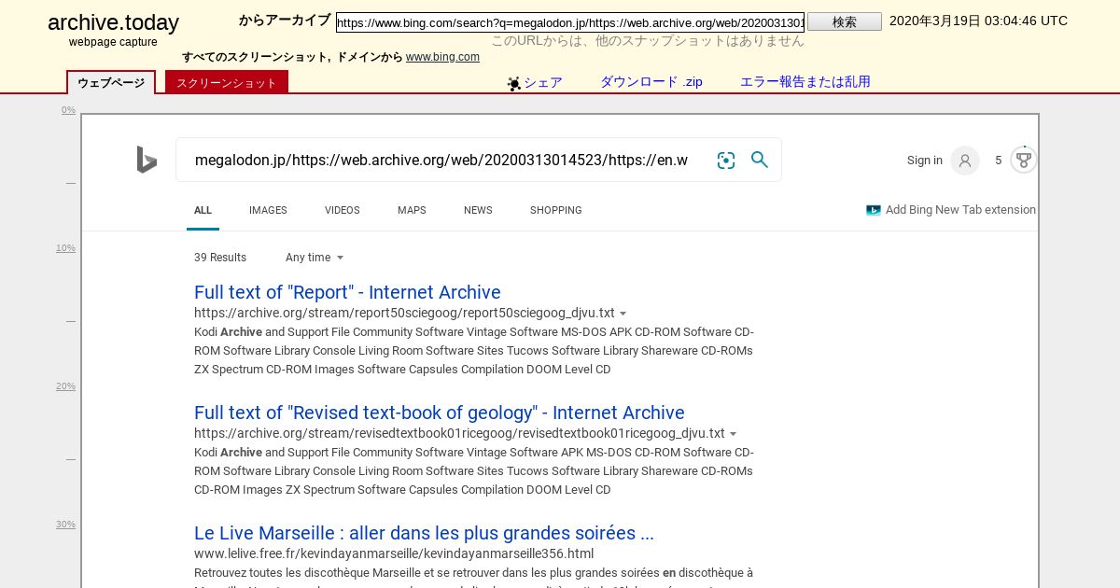This screenshot has height=588, width=1120.
Task: Open the エラー報告または乱用 link
Action: click(805, 81)
